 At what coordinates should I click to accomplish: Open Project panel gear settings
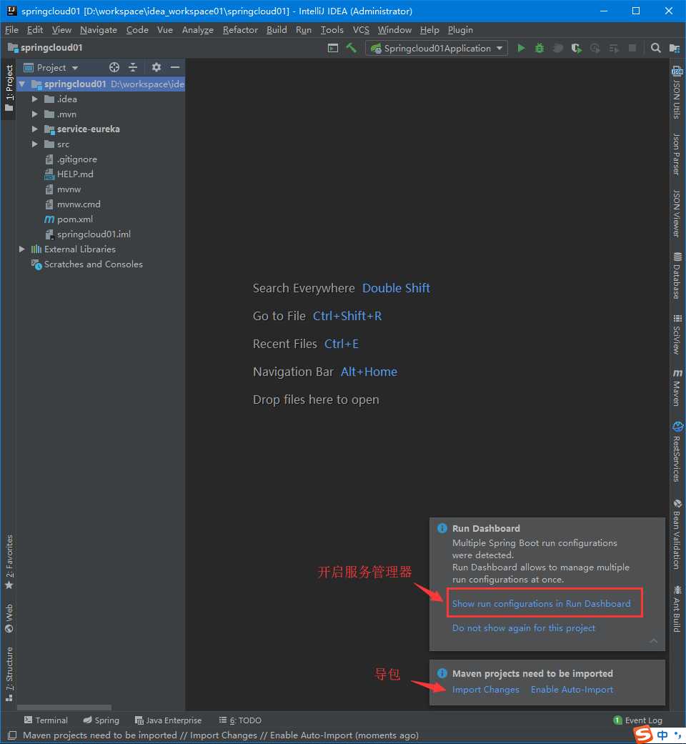(156, 67)
